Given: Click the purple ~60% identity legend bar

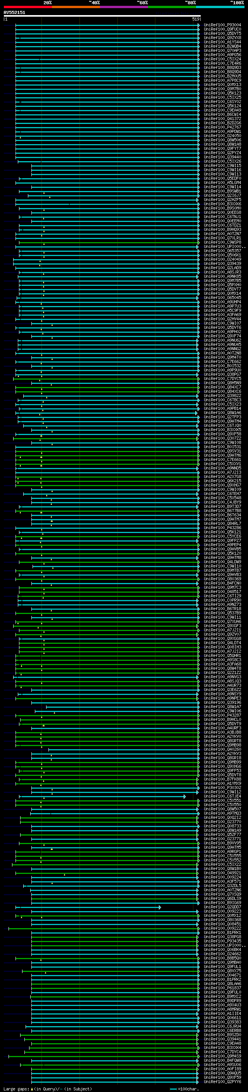Looking at the screenshot, I should [x=124, y=7].
